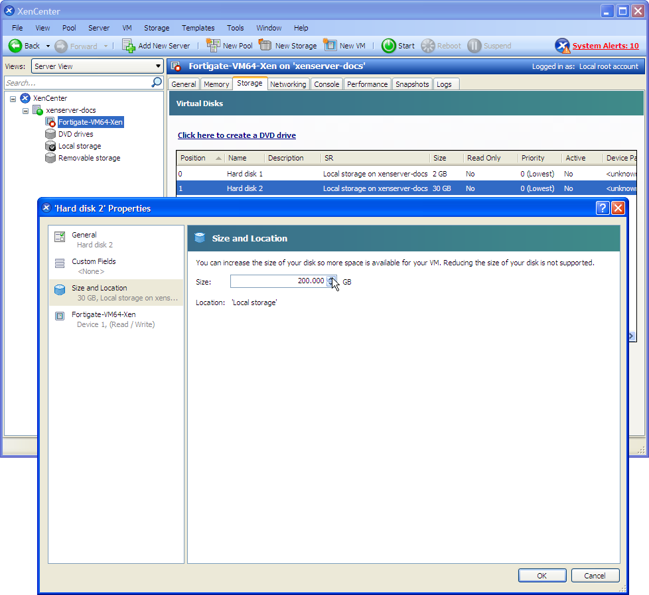
Task: Switch to the Snapshots tab
Action: coord(412,84)
